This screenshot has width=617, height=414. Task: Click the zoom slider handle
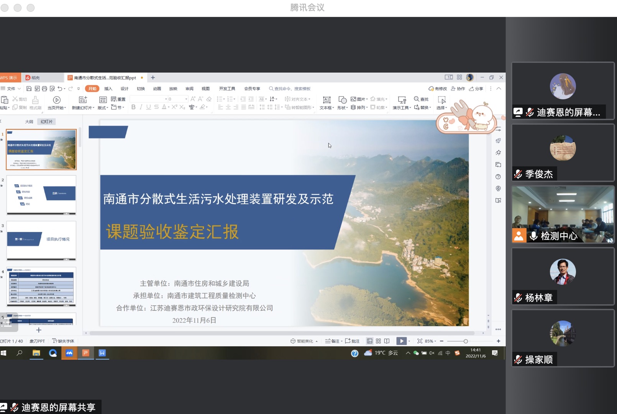click(466, 341)
